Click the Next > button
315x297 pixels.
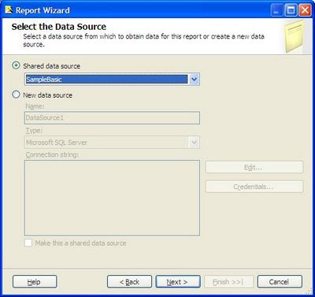pos(178,282)
